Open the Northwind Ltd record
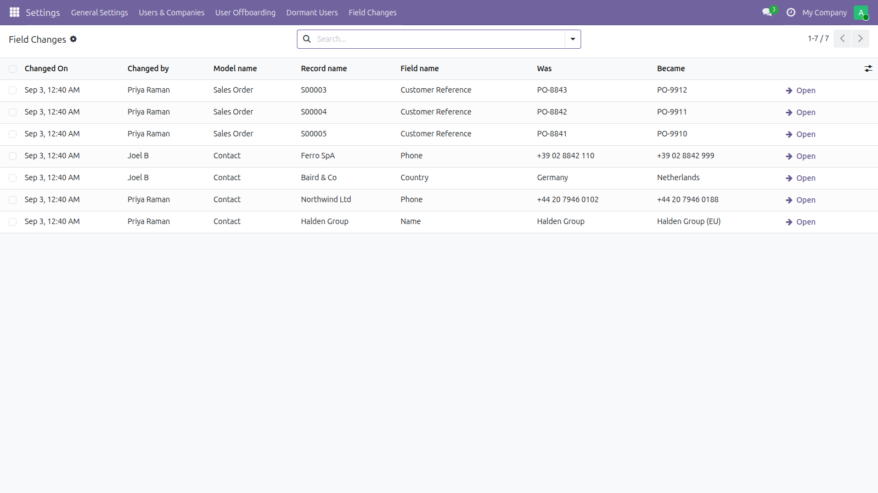878x493 pixels. [x=800, y=200]
